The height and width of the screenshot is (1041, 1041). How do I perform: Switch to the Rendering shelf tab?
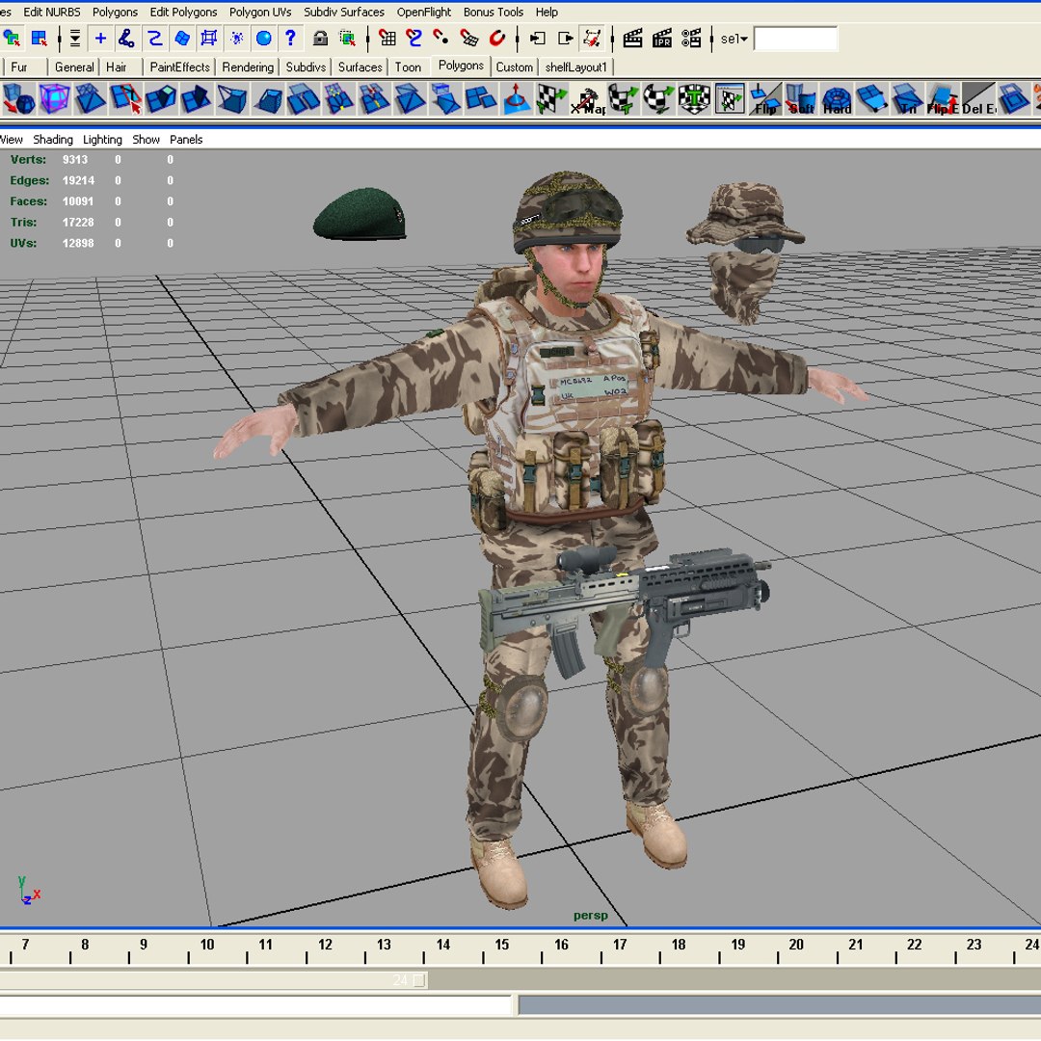pyautogui.click(x=248, y=67)
